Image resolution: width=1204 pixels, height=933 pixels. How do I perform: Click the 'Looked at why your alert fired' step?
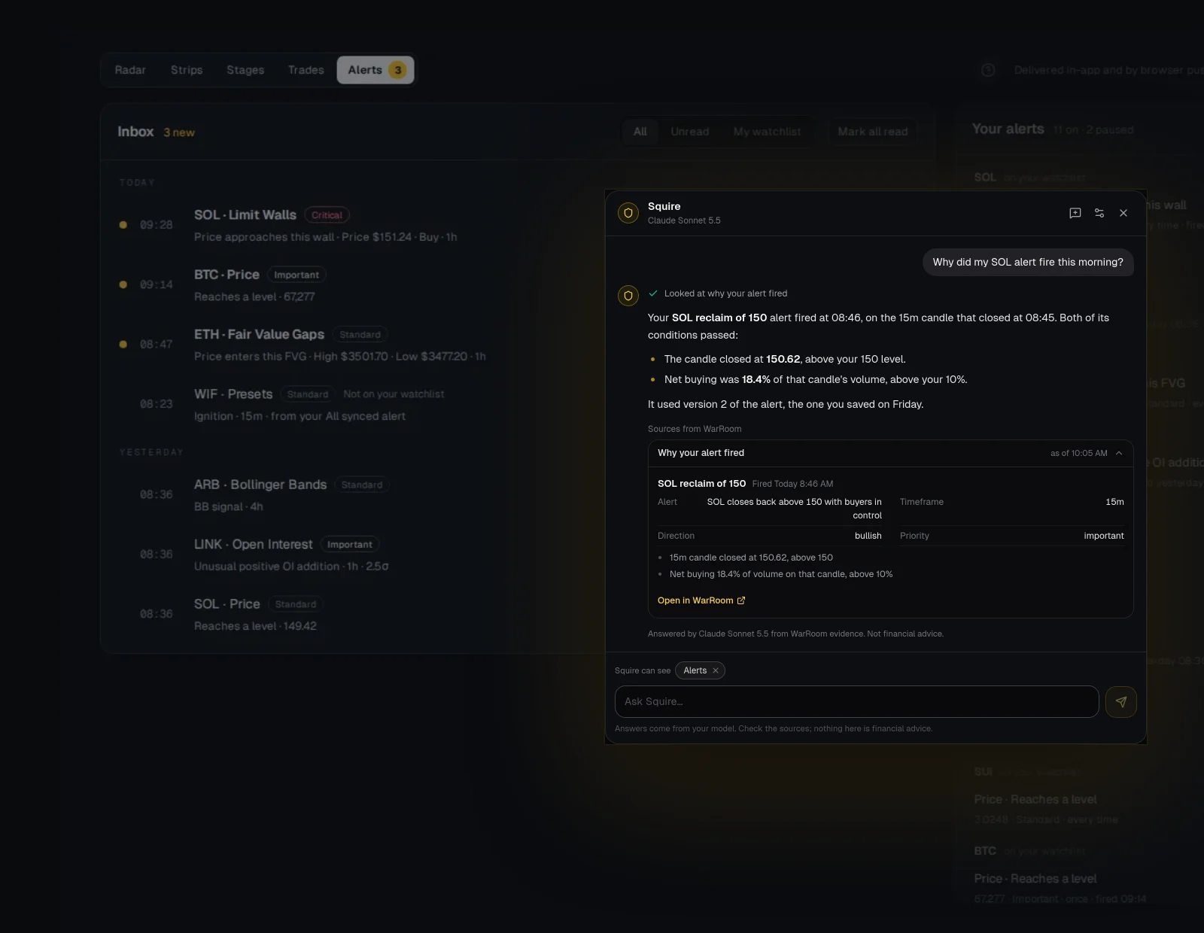[718, 293]
